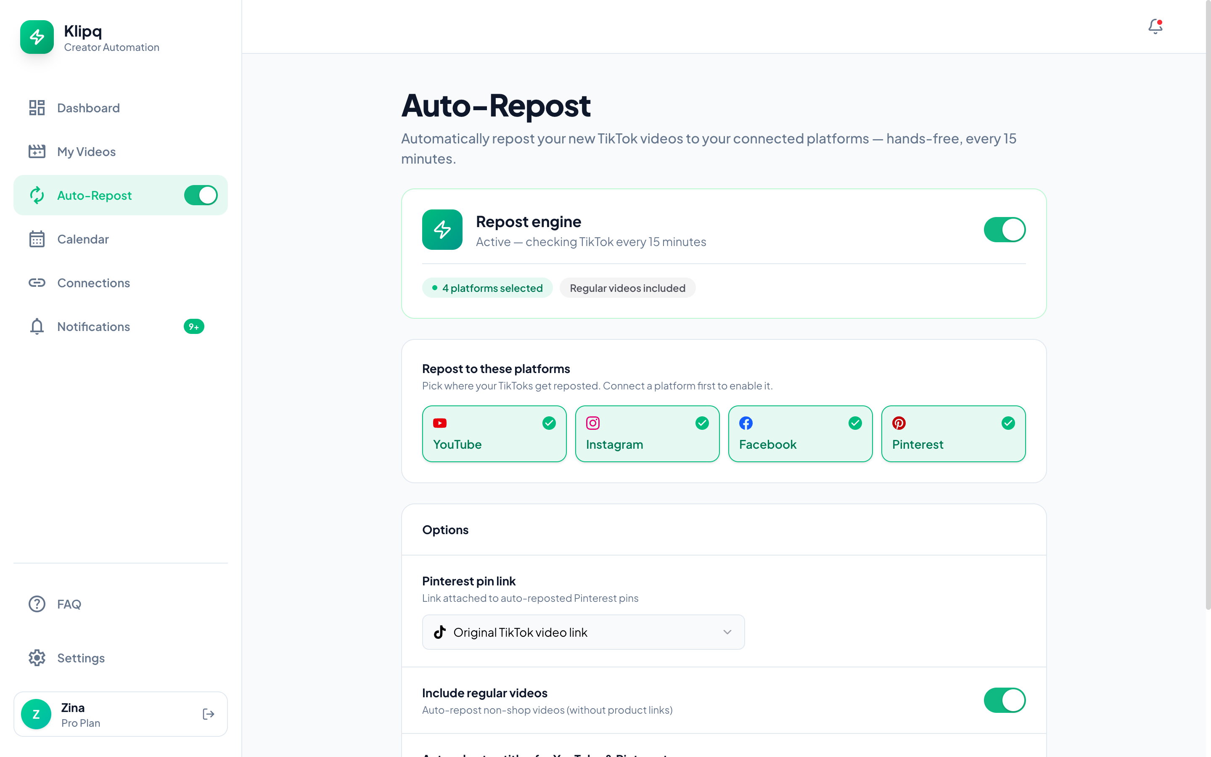The width and height of the screenshot is (1211, 757).
Task: Deselect Pinterest platform checkmark
Action: click(x=1008, y=423)
